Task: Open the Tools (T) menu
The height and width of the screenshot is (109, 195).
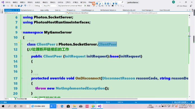Action: [x=68, y=2]
